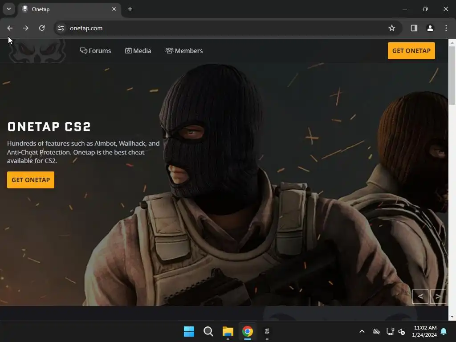
Task: Reload the onetap.com page
Action: click(x=42, y=28)
